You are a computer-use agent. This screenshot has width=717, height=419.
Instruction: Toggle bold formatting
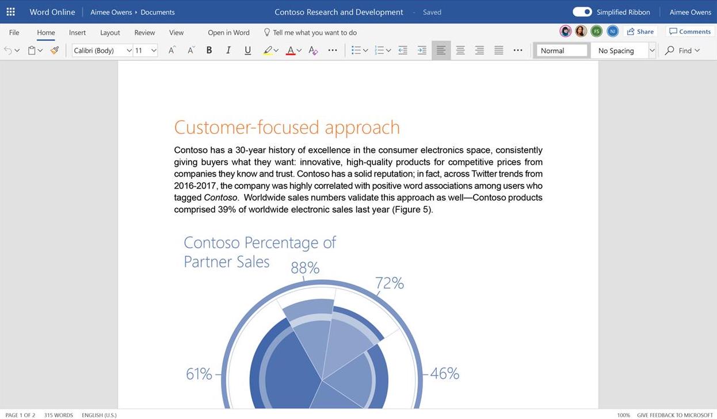209,51
